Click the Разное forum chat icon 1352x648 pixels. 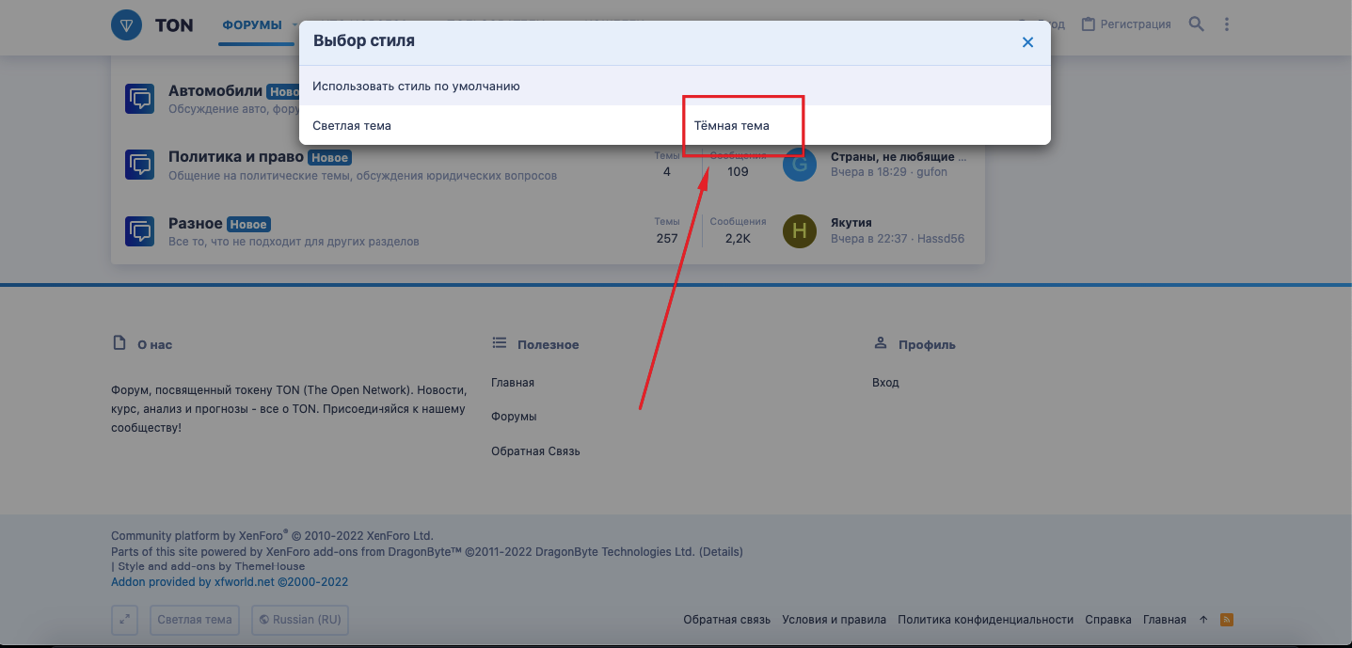pos(139,230)
